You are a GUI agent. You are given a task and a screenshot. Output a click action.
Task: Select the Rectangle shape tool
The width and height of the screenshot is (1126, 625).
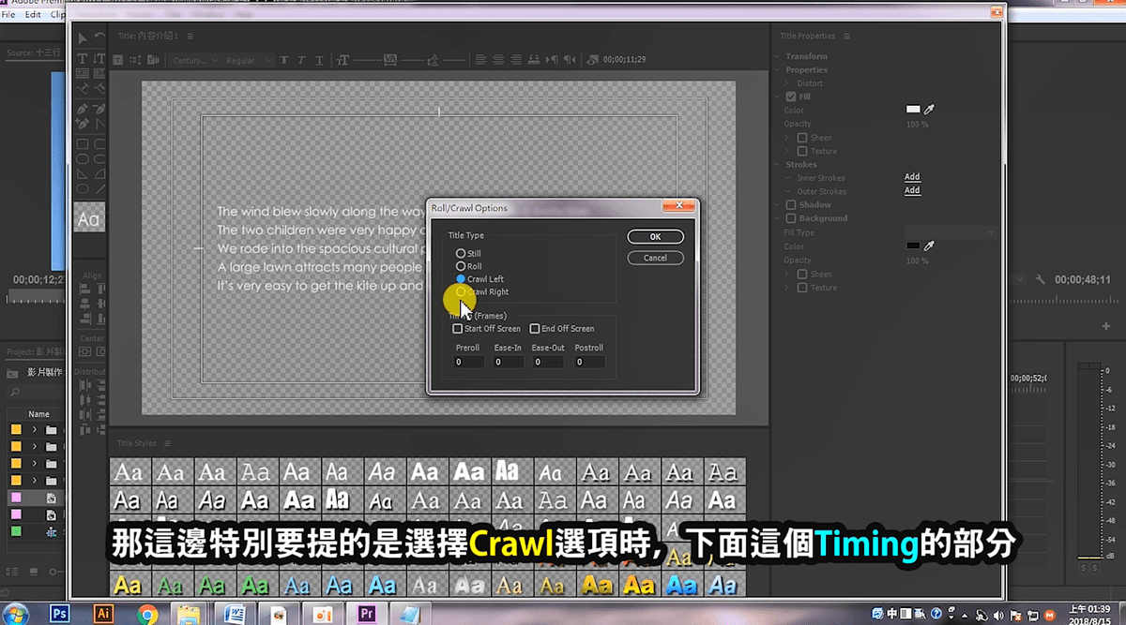[83, 144]
